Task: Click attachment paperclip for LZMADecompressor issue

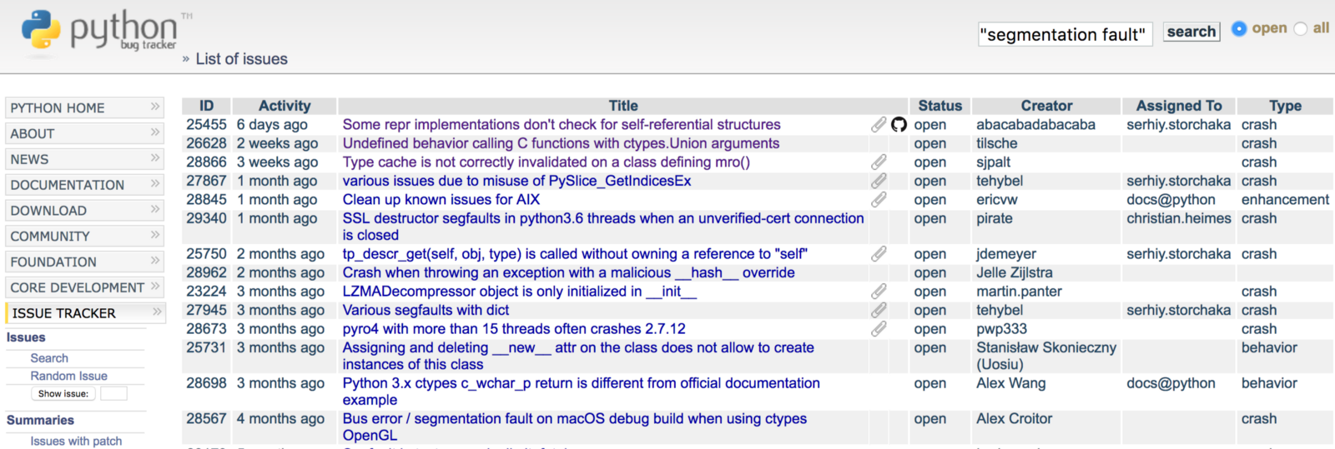Action: [879, 292]
